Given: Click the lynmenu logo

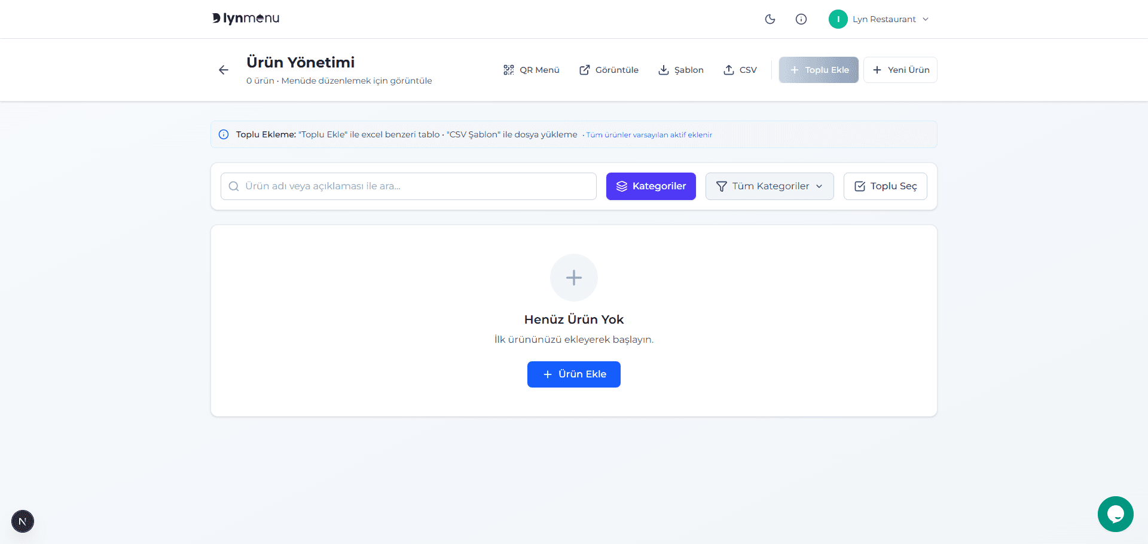Looking at the screenshot, I should (246, 19).
